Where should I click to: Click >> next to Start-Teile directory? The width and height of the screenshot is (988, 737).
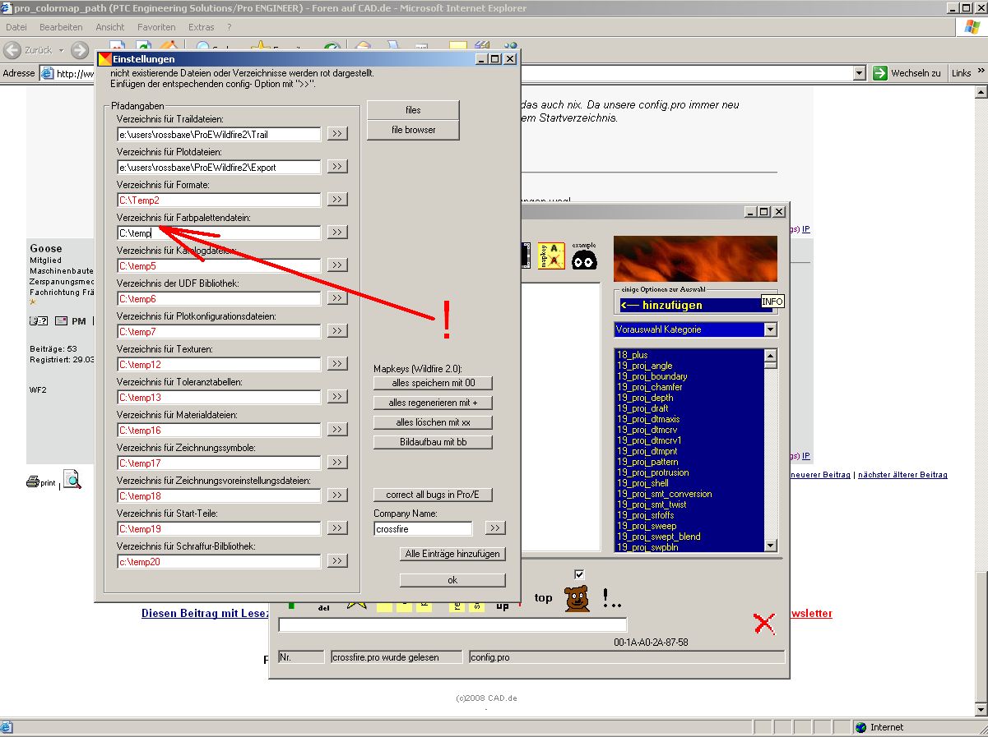pyautogui.click(x=337, y=527)
